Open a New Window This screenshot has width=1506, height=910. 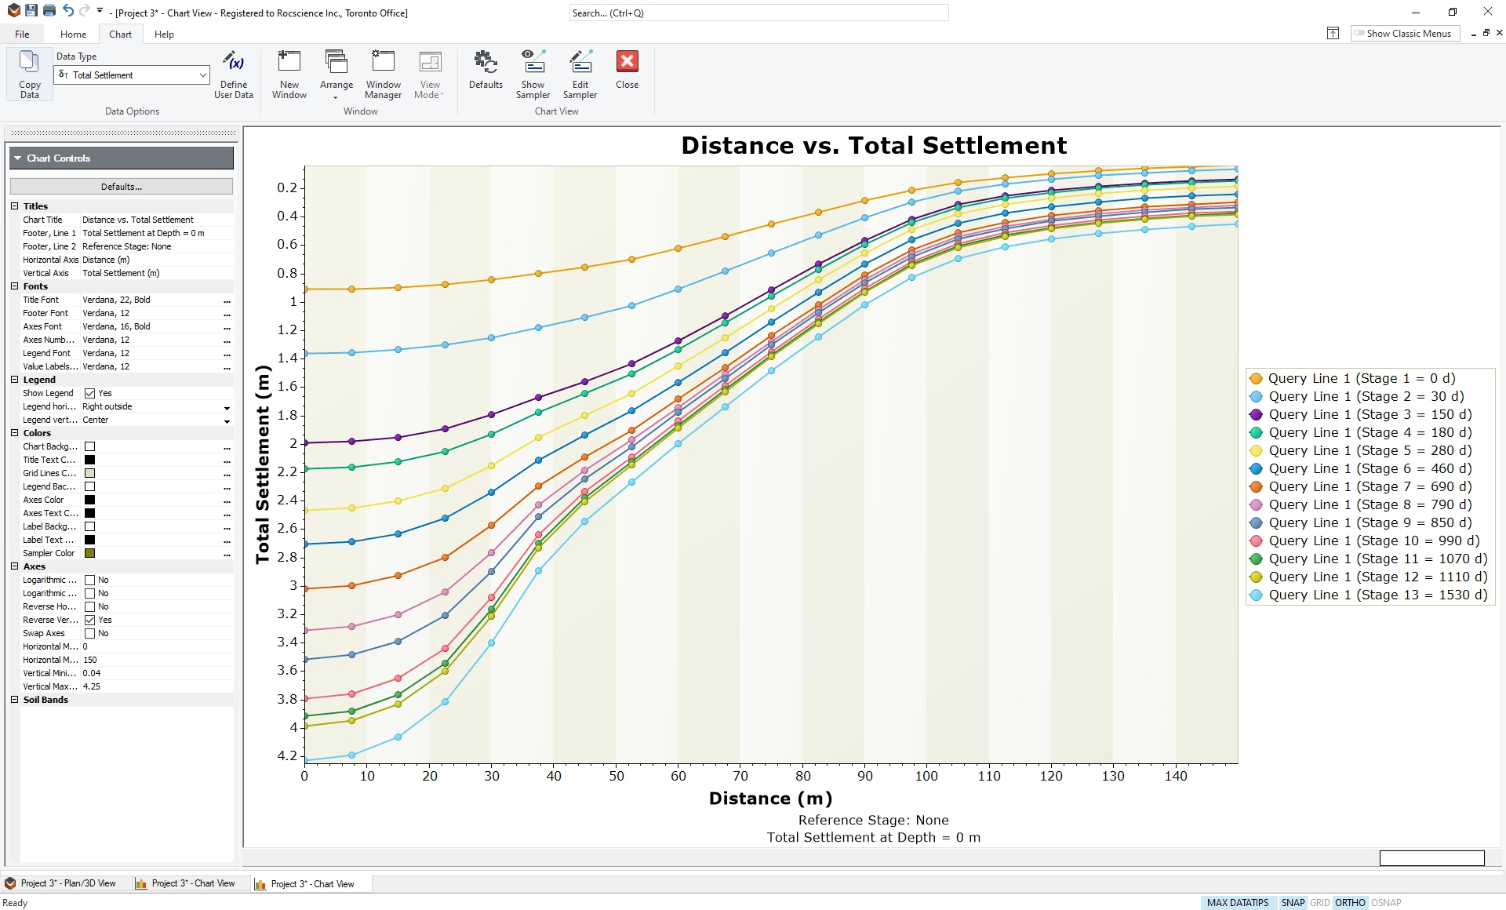(289, 74)
